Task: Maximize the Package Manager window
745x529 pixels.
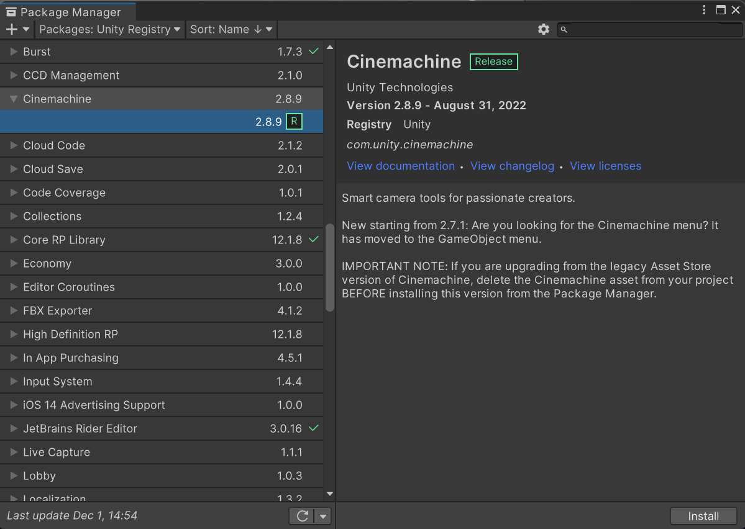Action: click(721, 10)
